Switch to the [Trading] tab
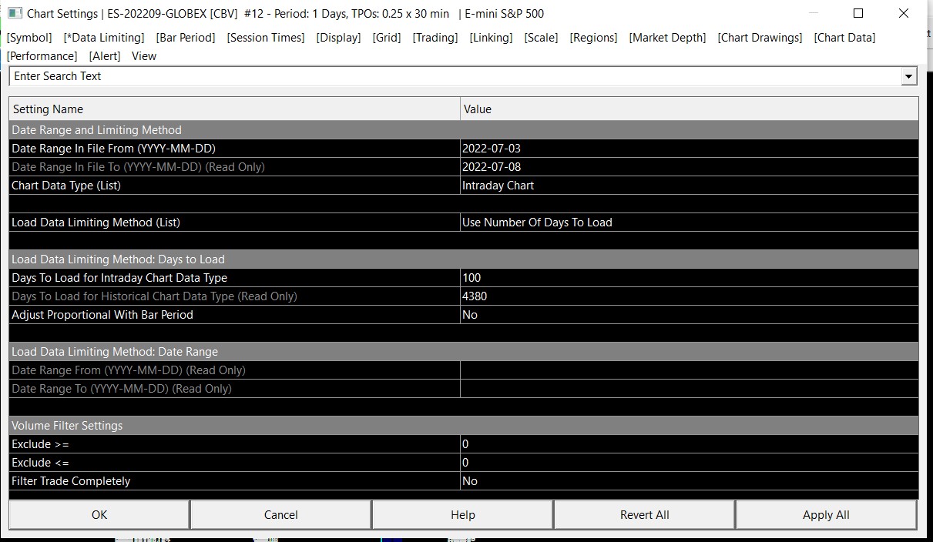933x542 pixels. tap(435, 38)
